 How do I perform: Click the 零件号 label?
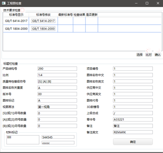[x=91, y=120]
